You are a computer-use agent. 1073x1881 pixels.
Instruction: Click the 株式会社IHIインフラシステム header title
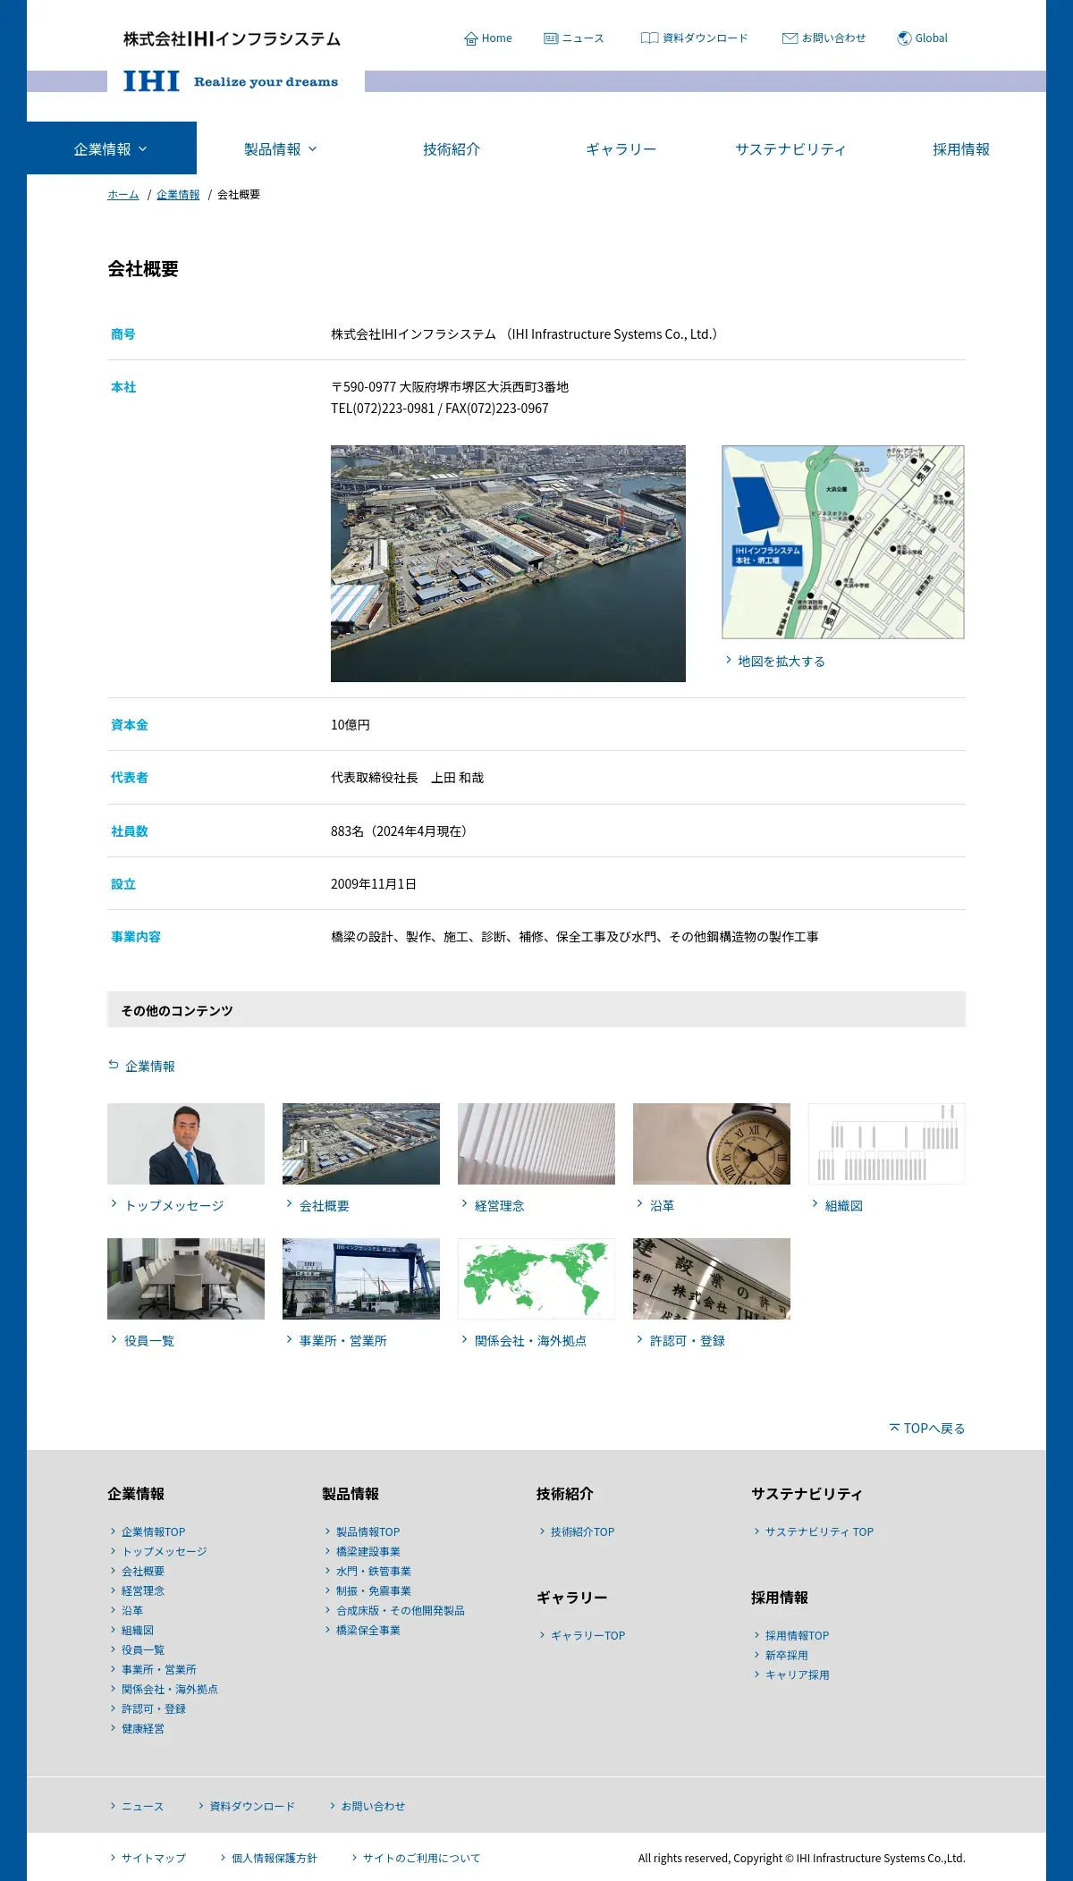[232, 38]
